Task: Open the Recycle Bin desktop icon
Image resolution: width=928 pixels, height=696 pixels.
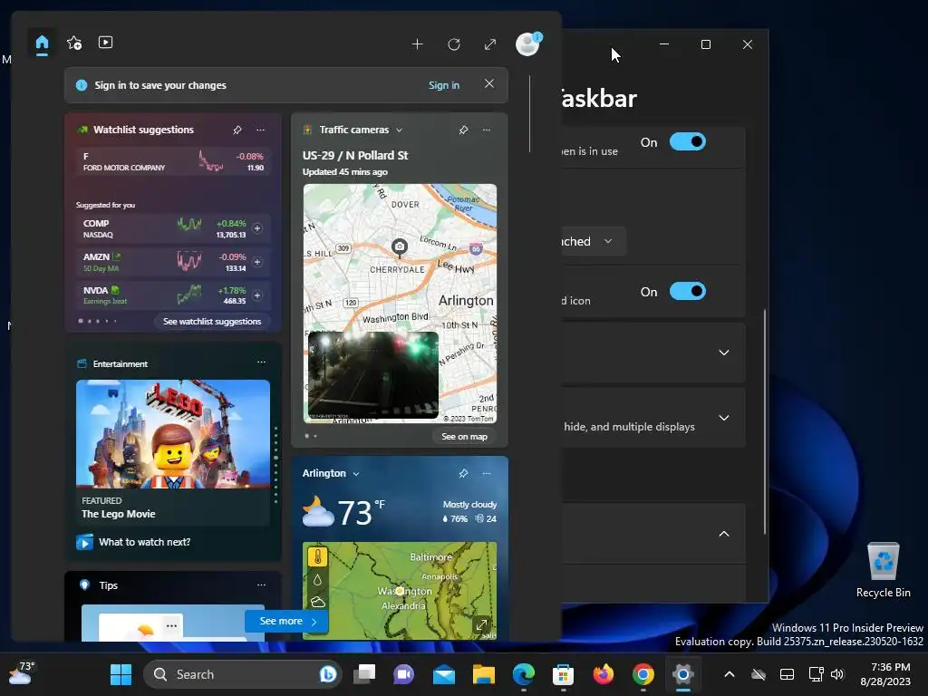Action: coord(883,569)
